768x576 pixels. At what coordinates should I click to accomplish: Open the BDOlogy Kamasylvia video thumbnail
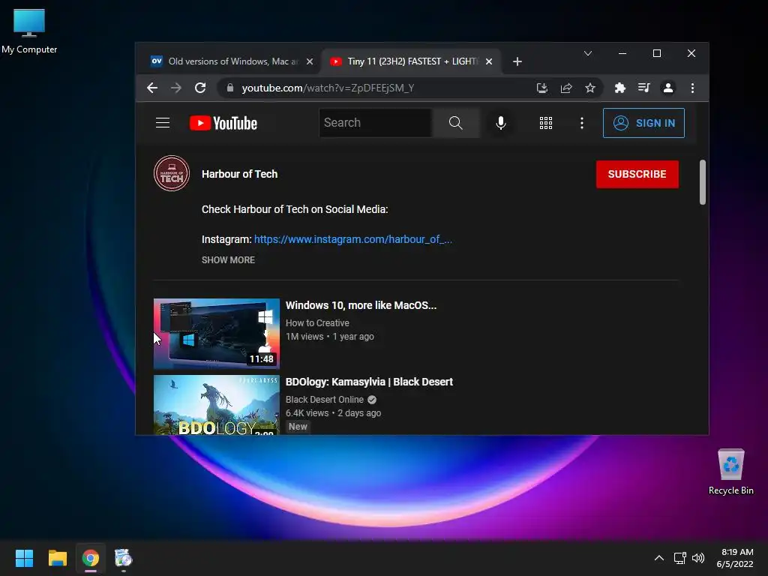click(x=217, y=404)
